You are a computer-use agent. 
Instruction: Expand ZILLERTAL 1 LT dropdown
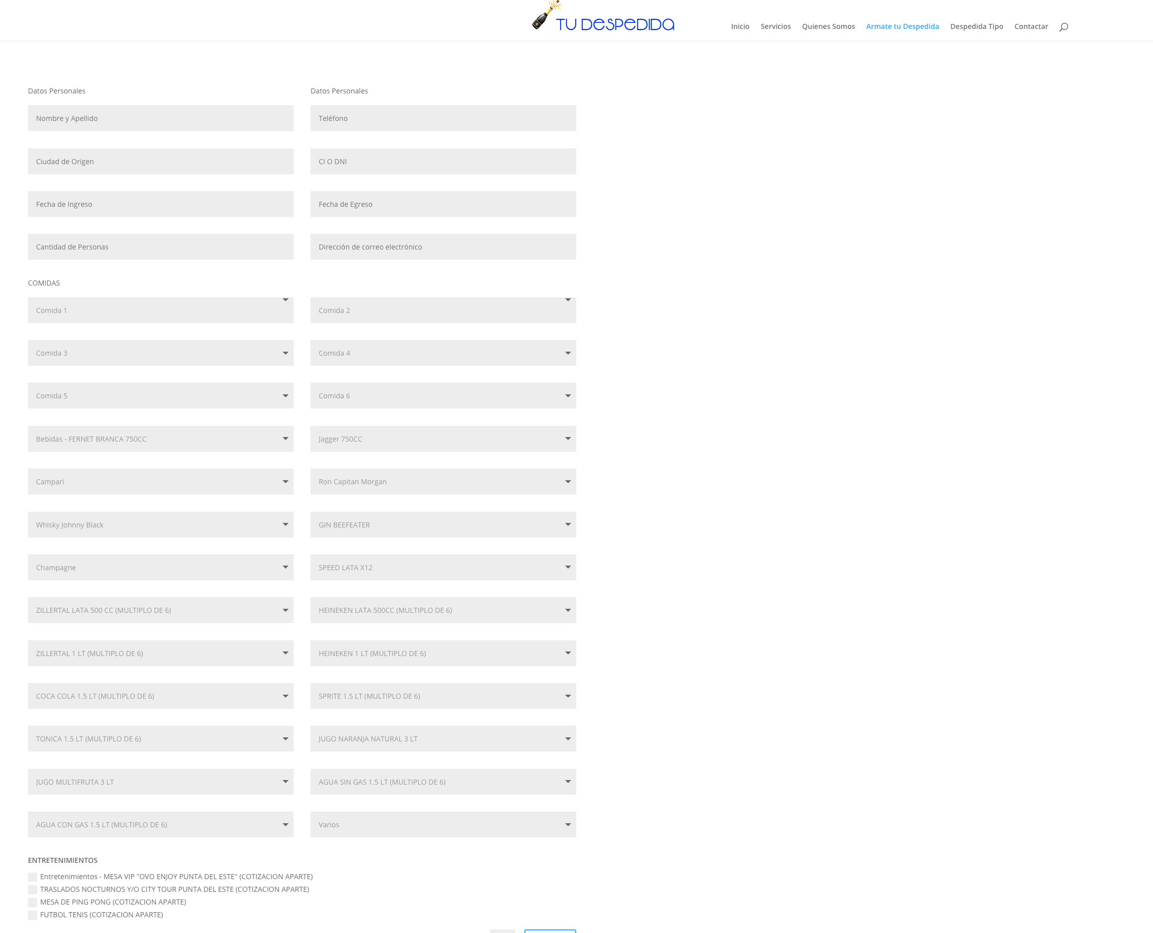(x=161, y=654)
